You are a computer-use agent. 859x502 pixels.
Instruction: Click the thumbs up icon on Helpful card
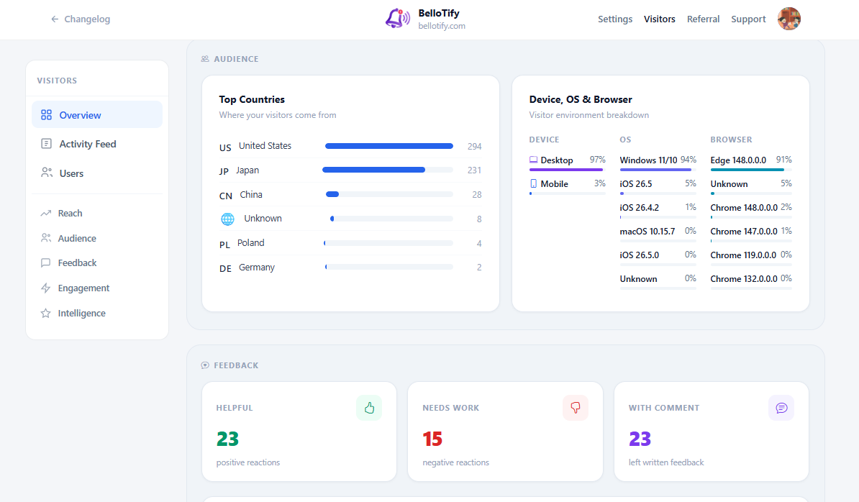pos(369,408)
